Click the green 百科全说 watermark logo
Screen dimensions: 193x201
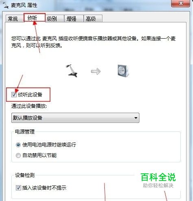[x=158, y=177]
